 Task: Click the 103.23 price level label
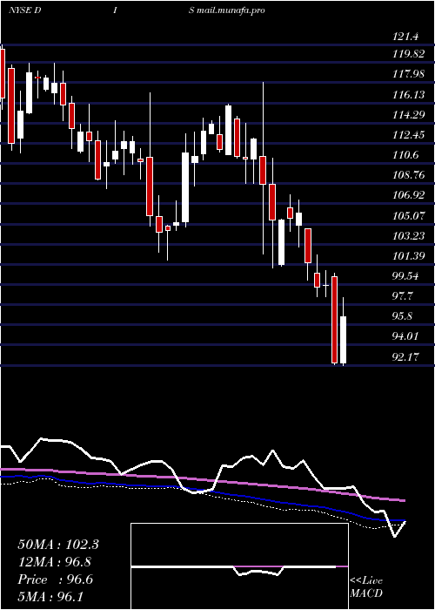[x=409, y=236]
